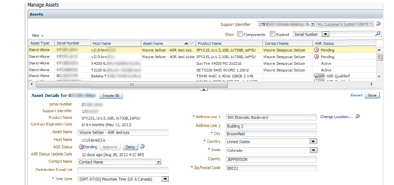Click the Distribution E-mail List field

coord(123,170)
